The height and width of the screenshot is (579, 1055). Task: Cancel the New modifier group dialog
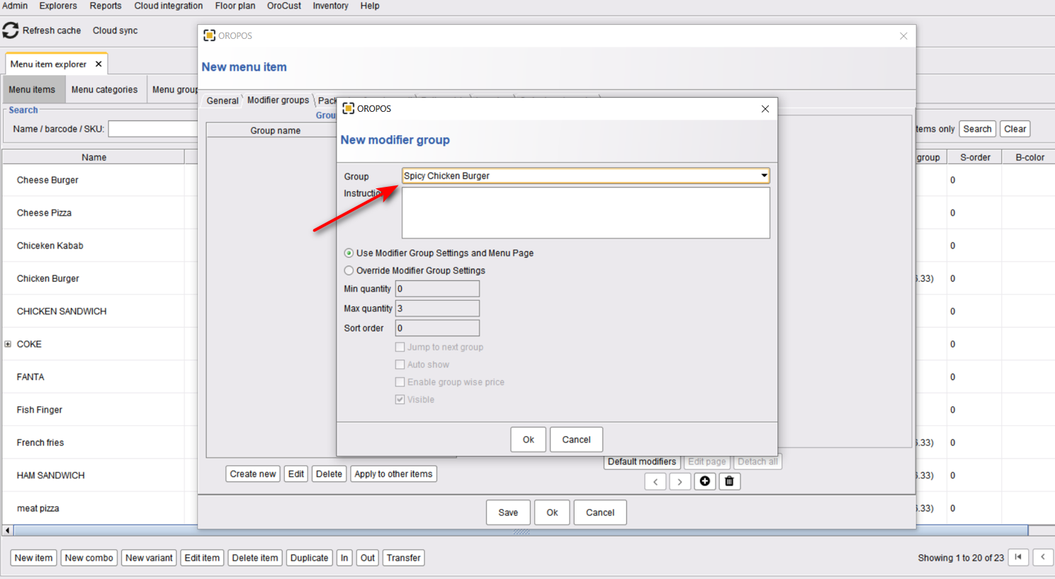point(576,440)
